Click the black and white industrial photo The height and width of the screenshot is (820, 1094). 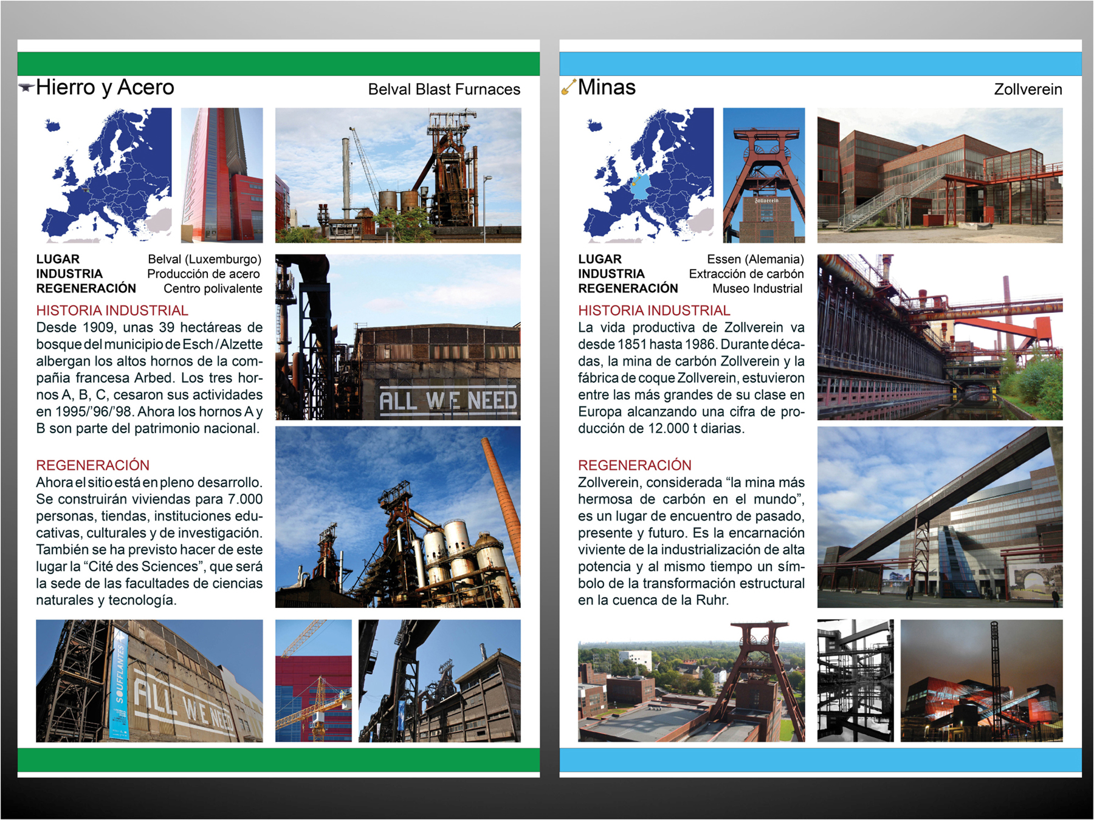click(x=855, y=680)
